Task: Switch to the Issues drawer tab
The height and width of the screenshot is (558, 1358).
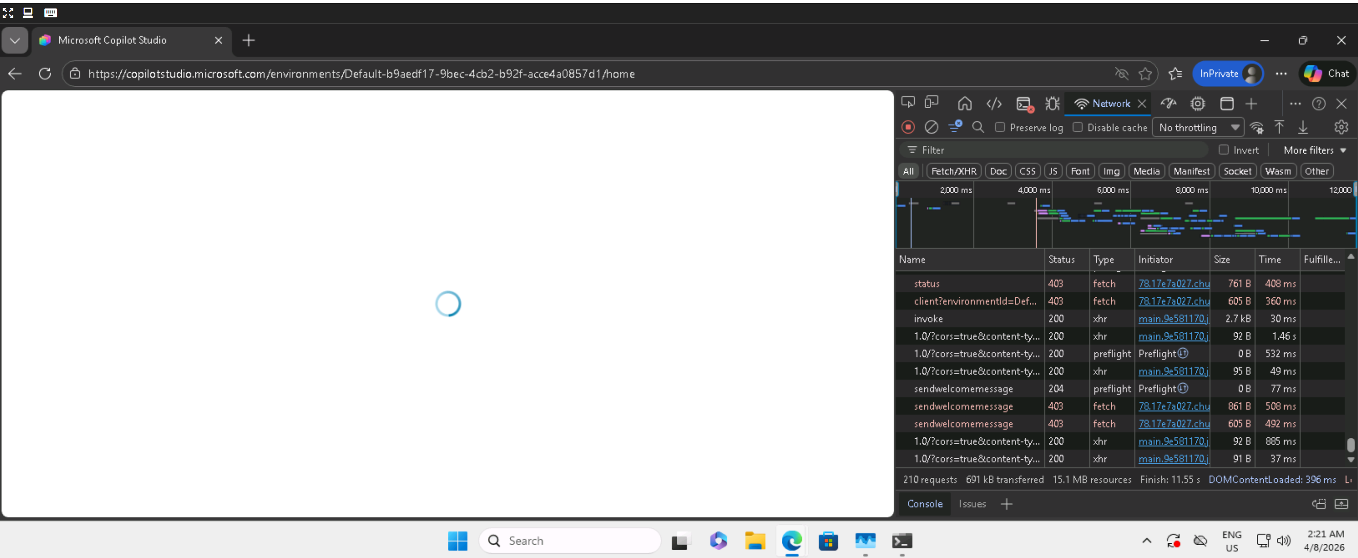Action: [972, 504]
